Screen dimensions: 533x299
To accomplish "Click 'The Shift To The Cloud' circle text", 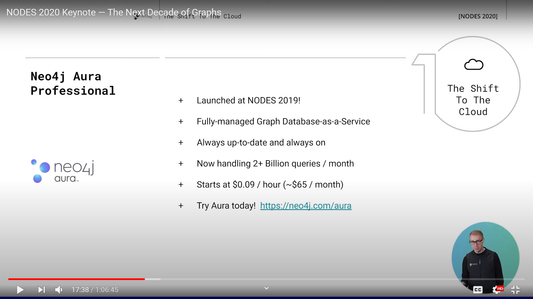I will click(473, 100).
